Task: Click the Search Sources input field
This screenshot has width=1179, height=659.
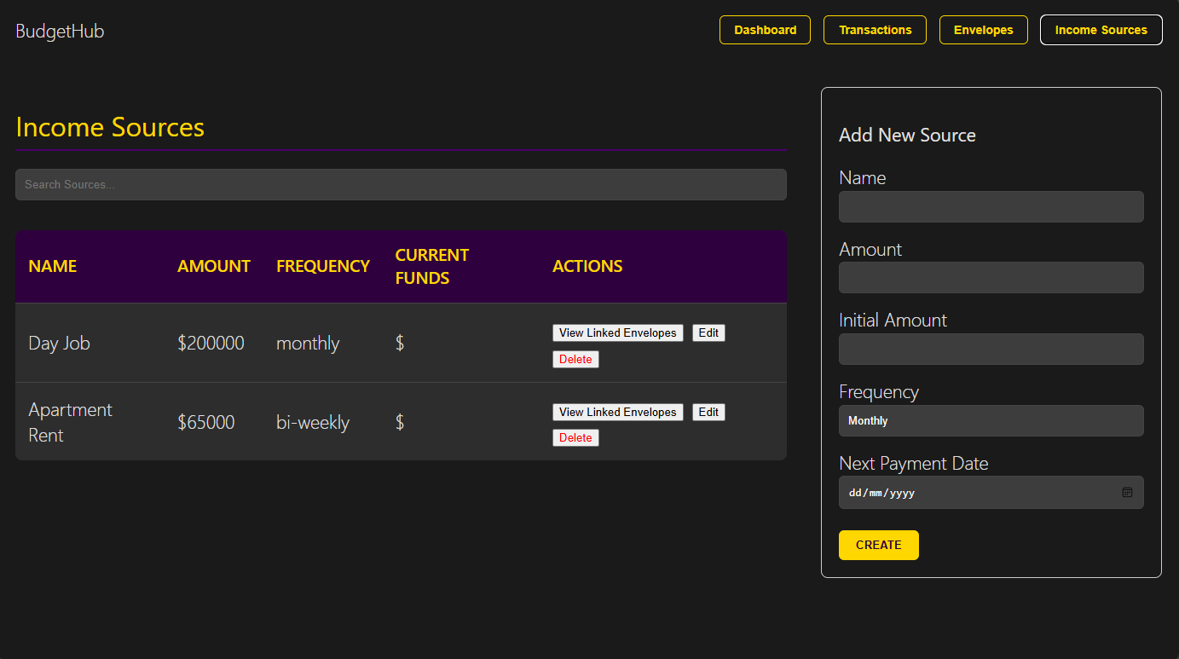Action: pyautogui.click(x=401, y=184)
